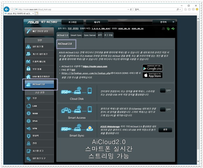Click operation mode wireless router link
This screenshot has width=203, height=168.
tap(73, 29)
